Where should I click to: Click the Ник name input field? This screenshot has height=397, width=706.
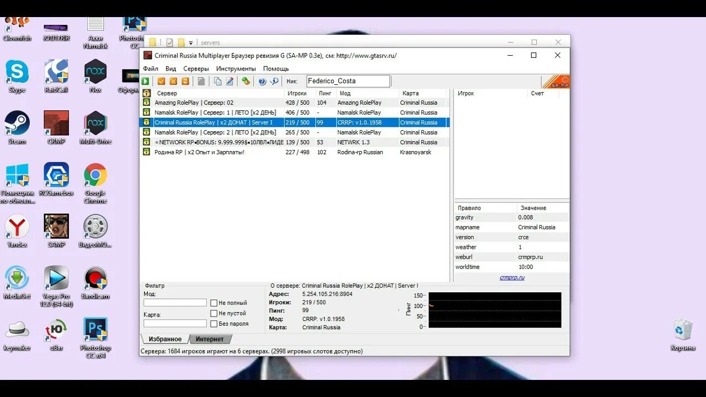[348, 81]
